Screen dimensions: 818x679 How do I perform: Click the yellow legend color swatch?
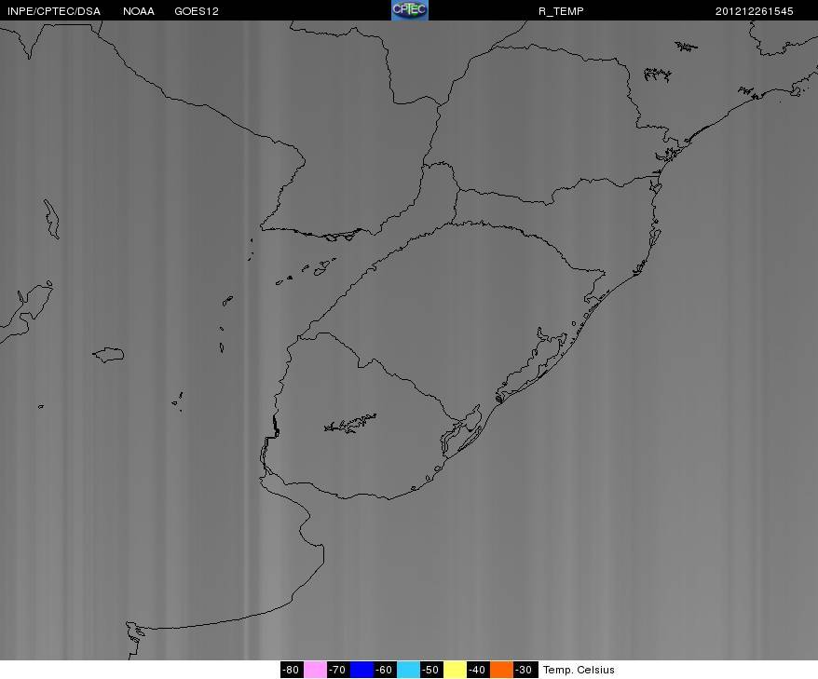click(455, 670)
